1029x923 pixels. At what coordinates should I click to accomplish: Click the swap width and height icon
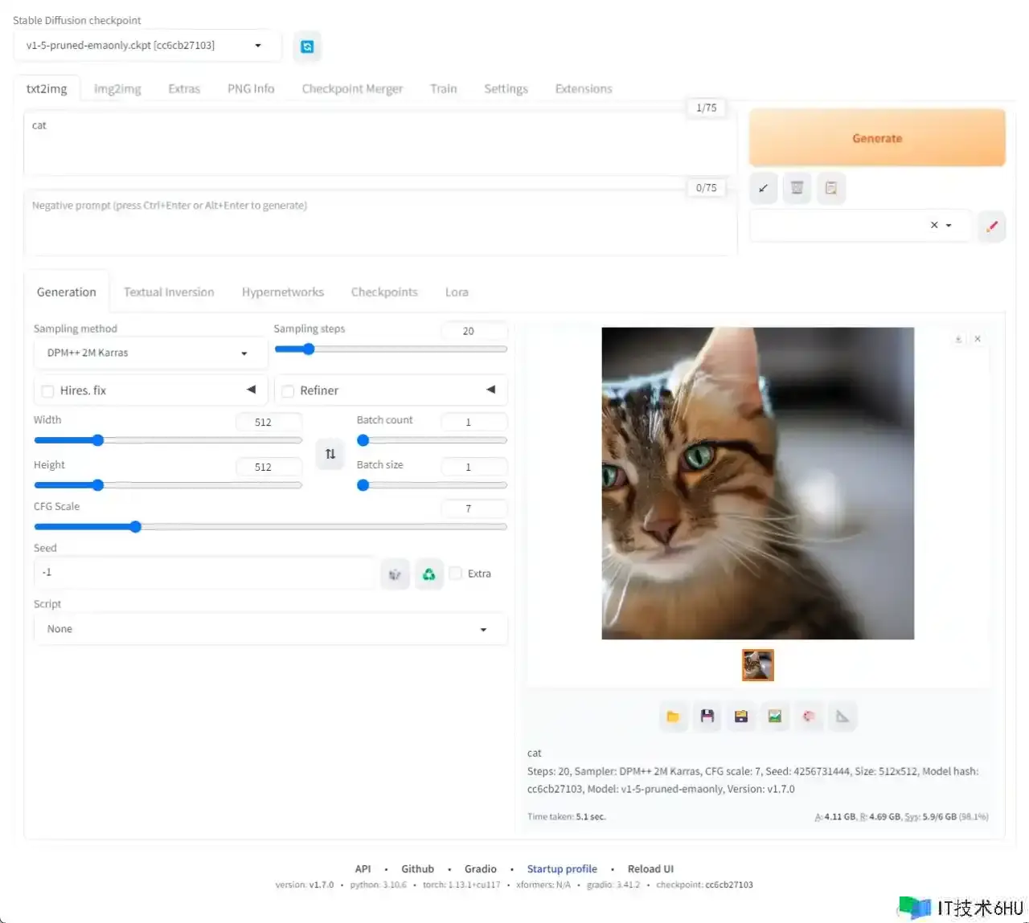click(x=330, y=454)
